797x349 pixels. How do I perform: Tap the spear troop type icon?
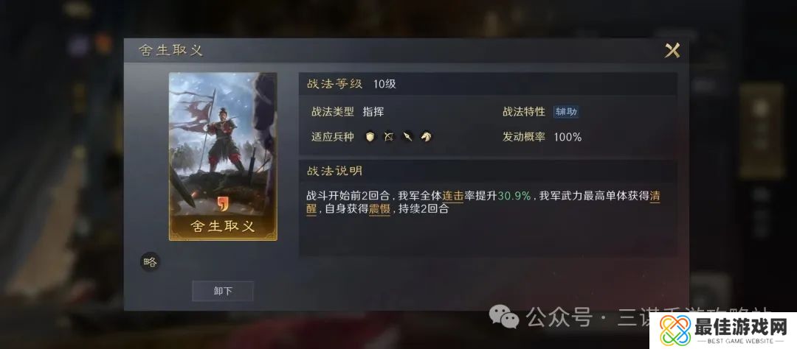click(407, 136)
